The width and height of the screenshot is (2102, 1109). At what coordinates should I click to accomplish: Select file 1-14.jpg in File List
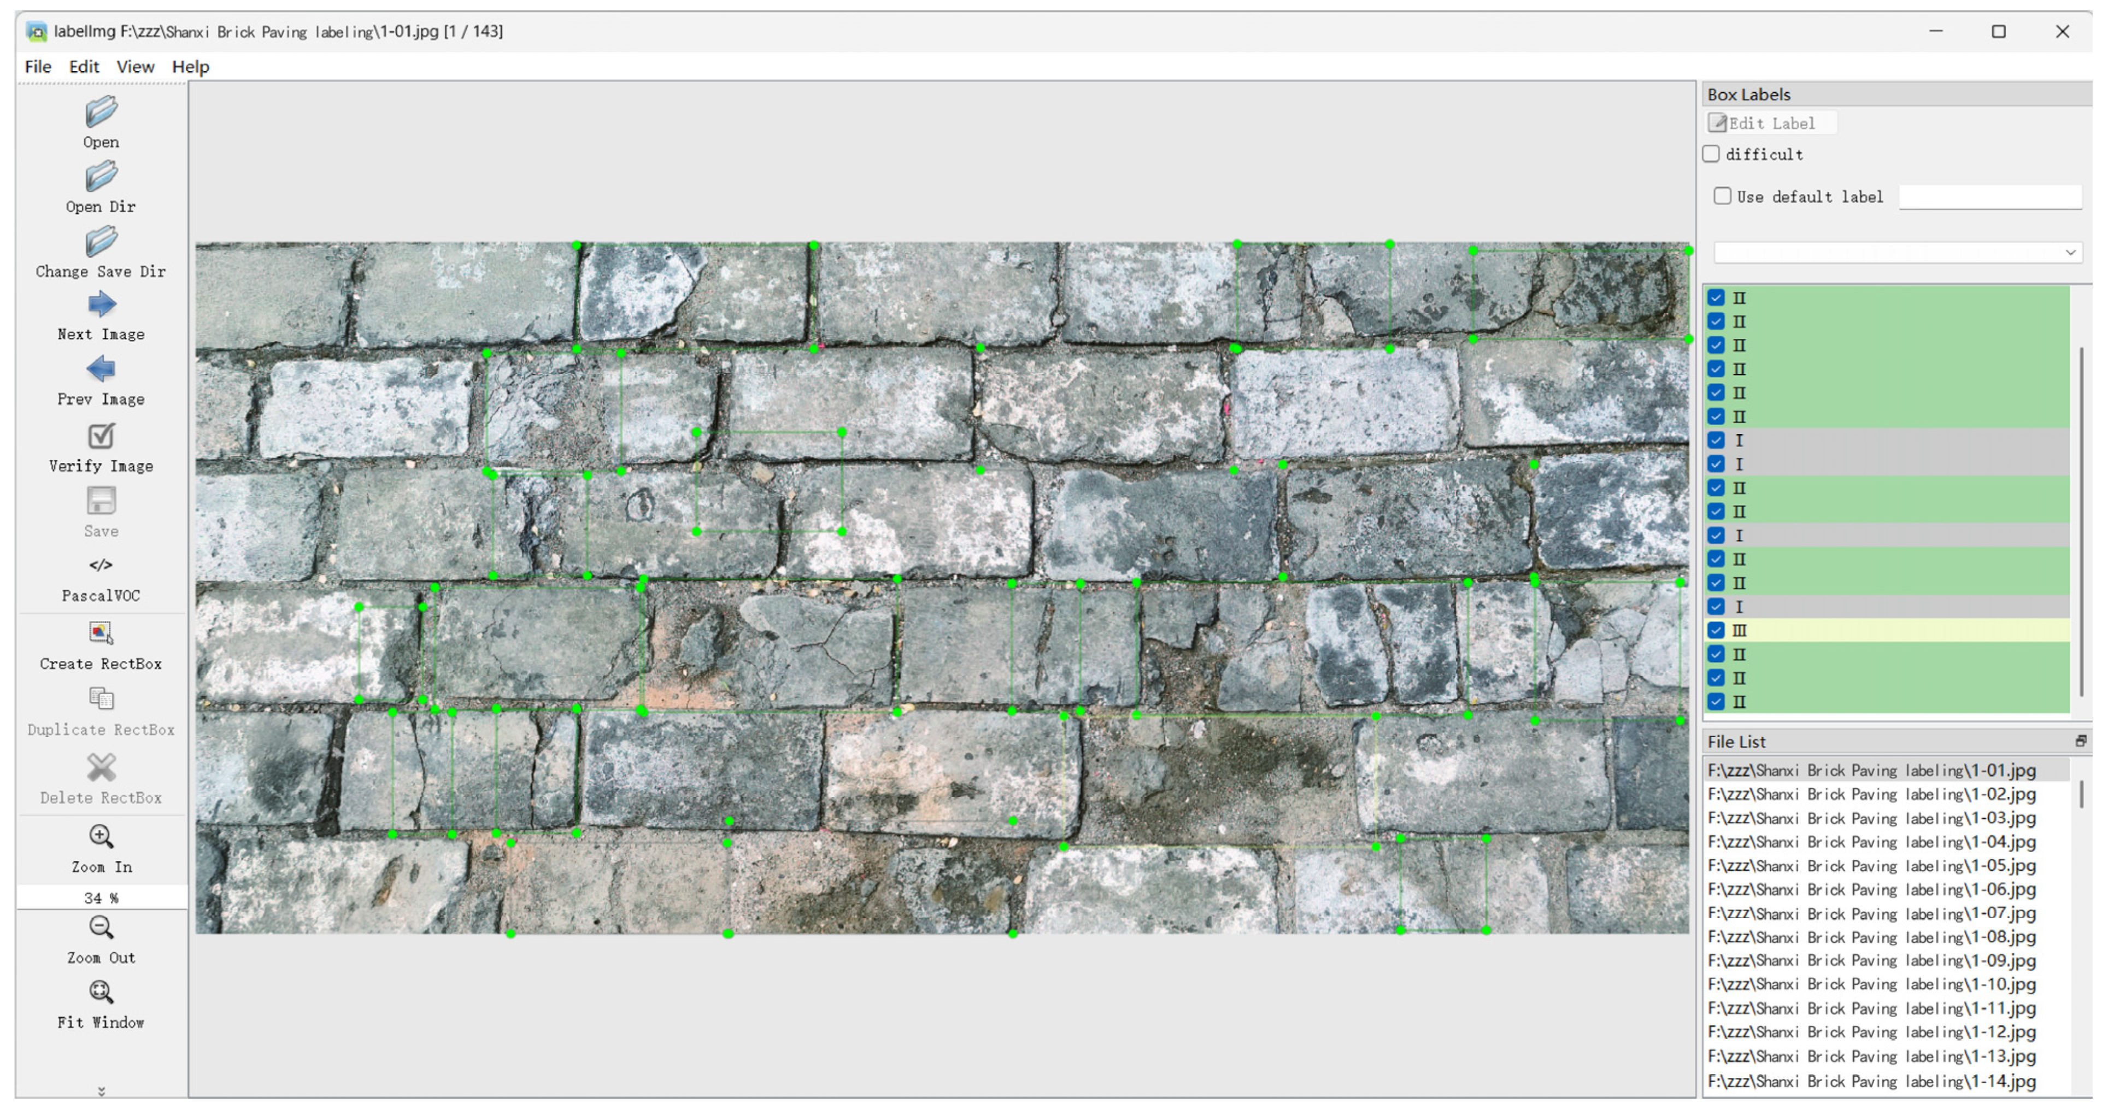coord(1887,1081)
